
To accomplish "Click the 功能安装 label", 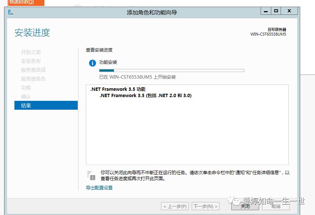I will pyautogui.click(x=108, y=62).
